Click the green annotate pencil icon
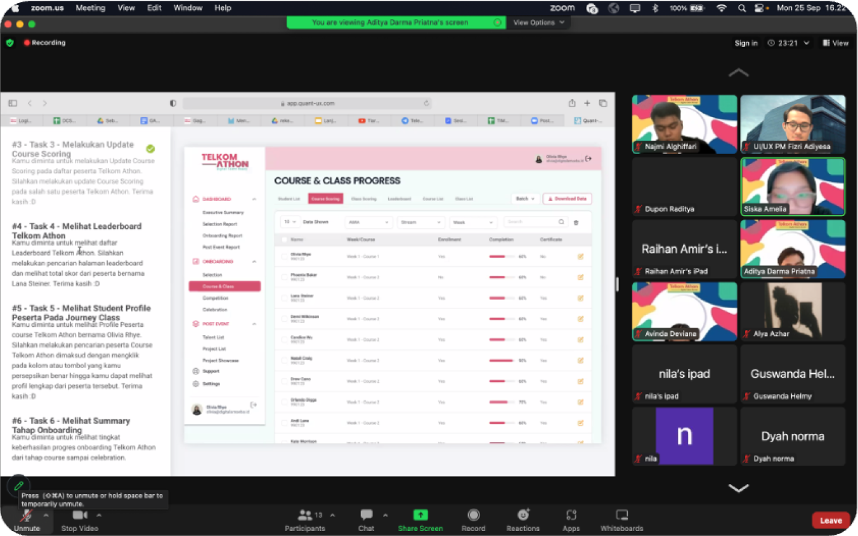This screenshot has width=858, height=536. click(x=18, y=486)
